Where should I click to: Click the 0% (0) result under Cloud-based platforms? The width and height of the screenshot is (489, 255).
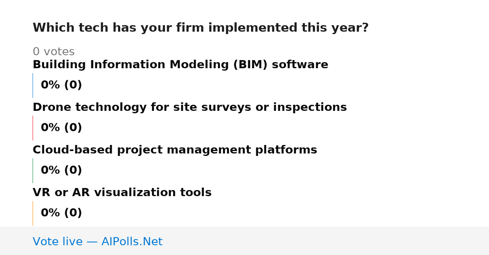(61, 171)
